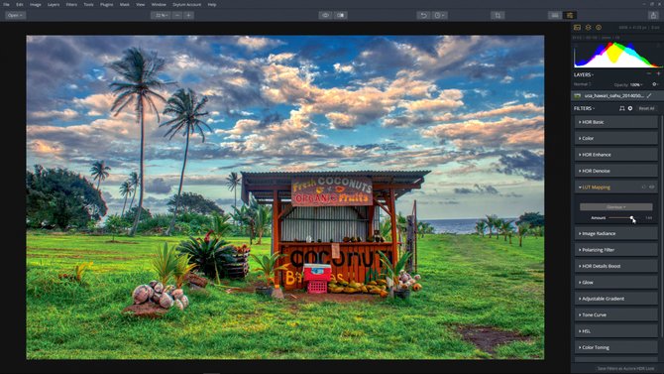Expand the Glow filter
Viewport: 664px width, 374px height.
tap(616, 283)
